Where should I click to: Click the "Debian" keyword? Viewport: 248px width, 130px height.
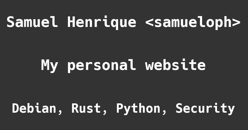pos(34,108)
